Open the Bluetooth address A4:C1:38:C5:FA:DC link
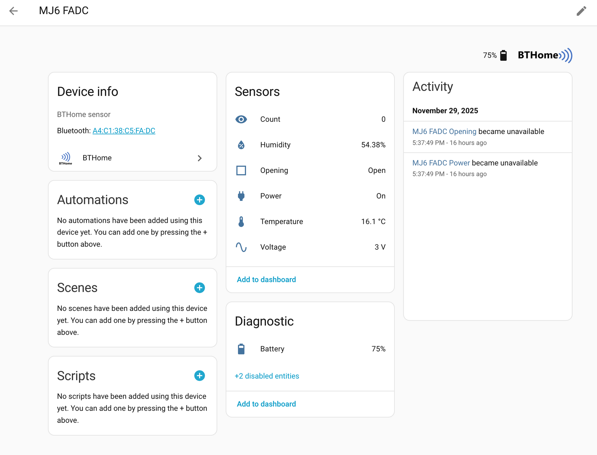This screenshot has width=597, height=455. [x=124, y=131]
